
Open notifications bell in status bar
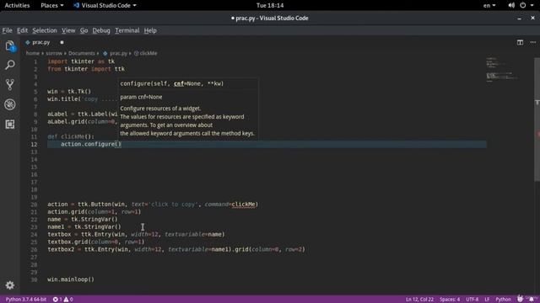(x=532, y=300)
